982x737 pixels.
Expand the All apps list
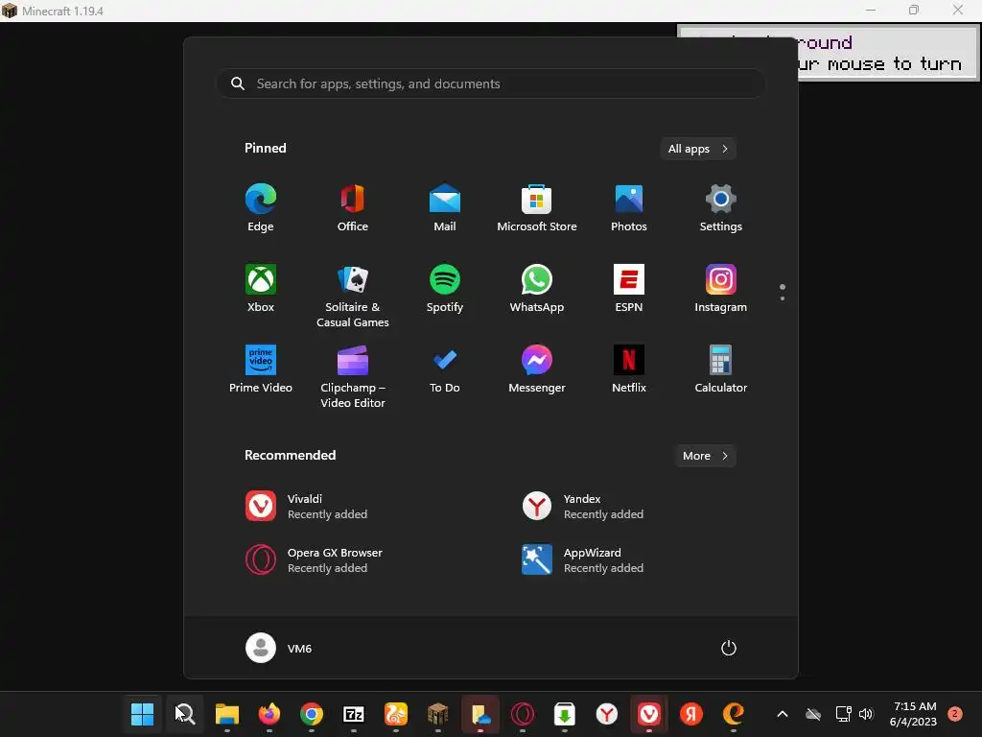click(698, 149)
